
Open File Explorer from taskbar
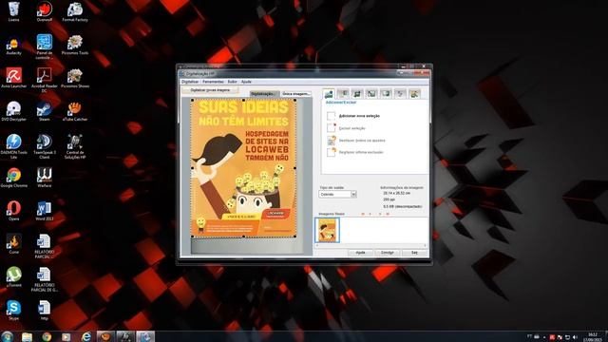coord(27,336)
